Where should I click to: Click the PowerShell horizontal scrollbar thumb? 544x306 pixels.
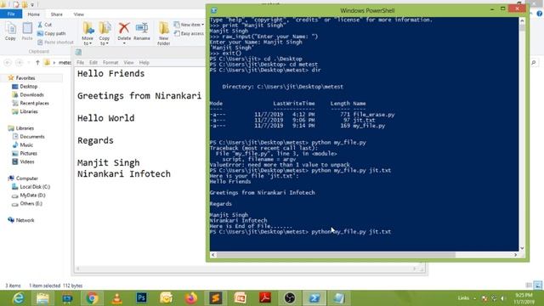(x=336, y=255)
